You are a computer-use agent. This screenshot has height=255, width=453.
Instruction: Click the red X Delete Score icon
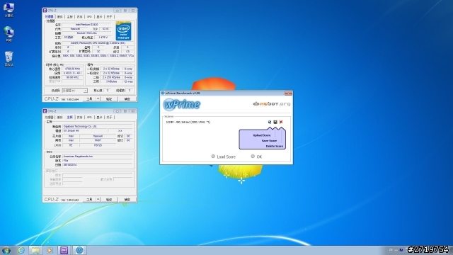pos(281,122)
